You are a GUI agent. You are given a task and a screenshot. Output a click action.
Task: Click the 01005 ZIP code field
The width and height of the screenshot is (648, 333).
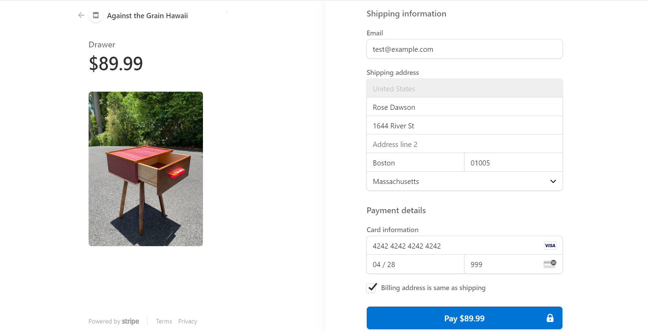tap(513, 163)
